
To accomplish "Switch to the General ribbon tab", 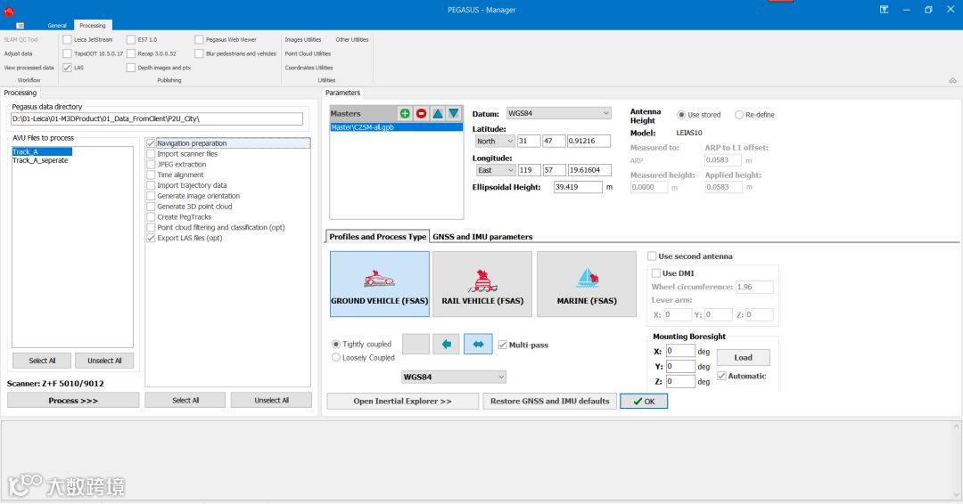I will coord(56,25).
